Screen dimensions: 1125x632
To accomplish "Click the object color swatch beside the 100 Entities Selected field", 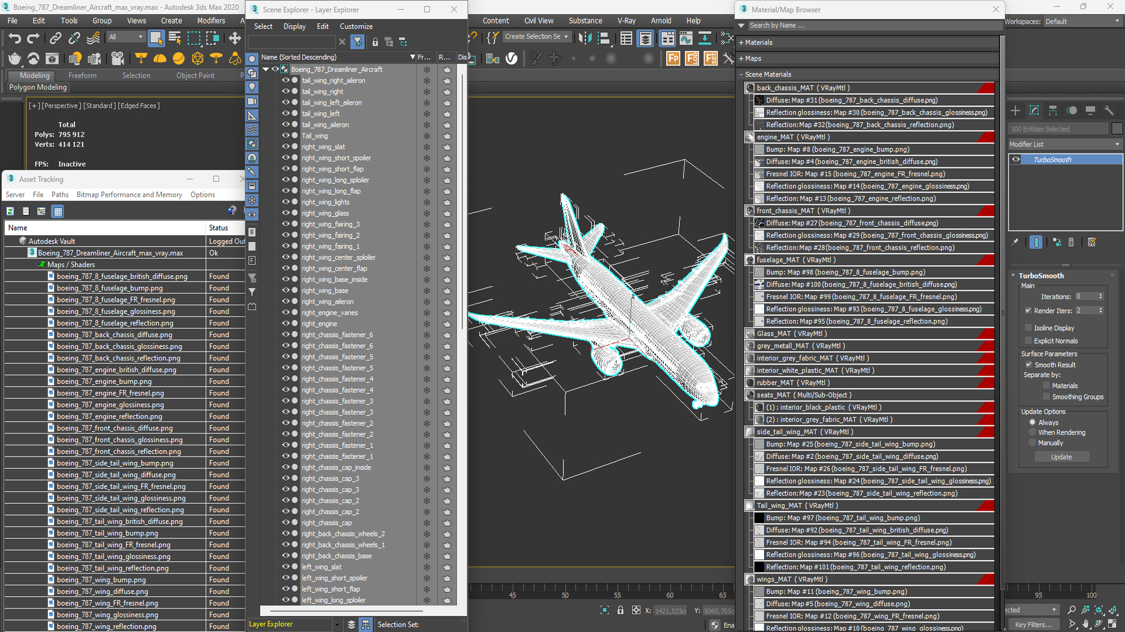I will pos(1117,129).
